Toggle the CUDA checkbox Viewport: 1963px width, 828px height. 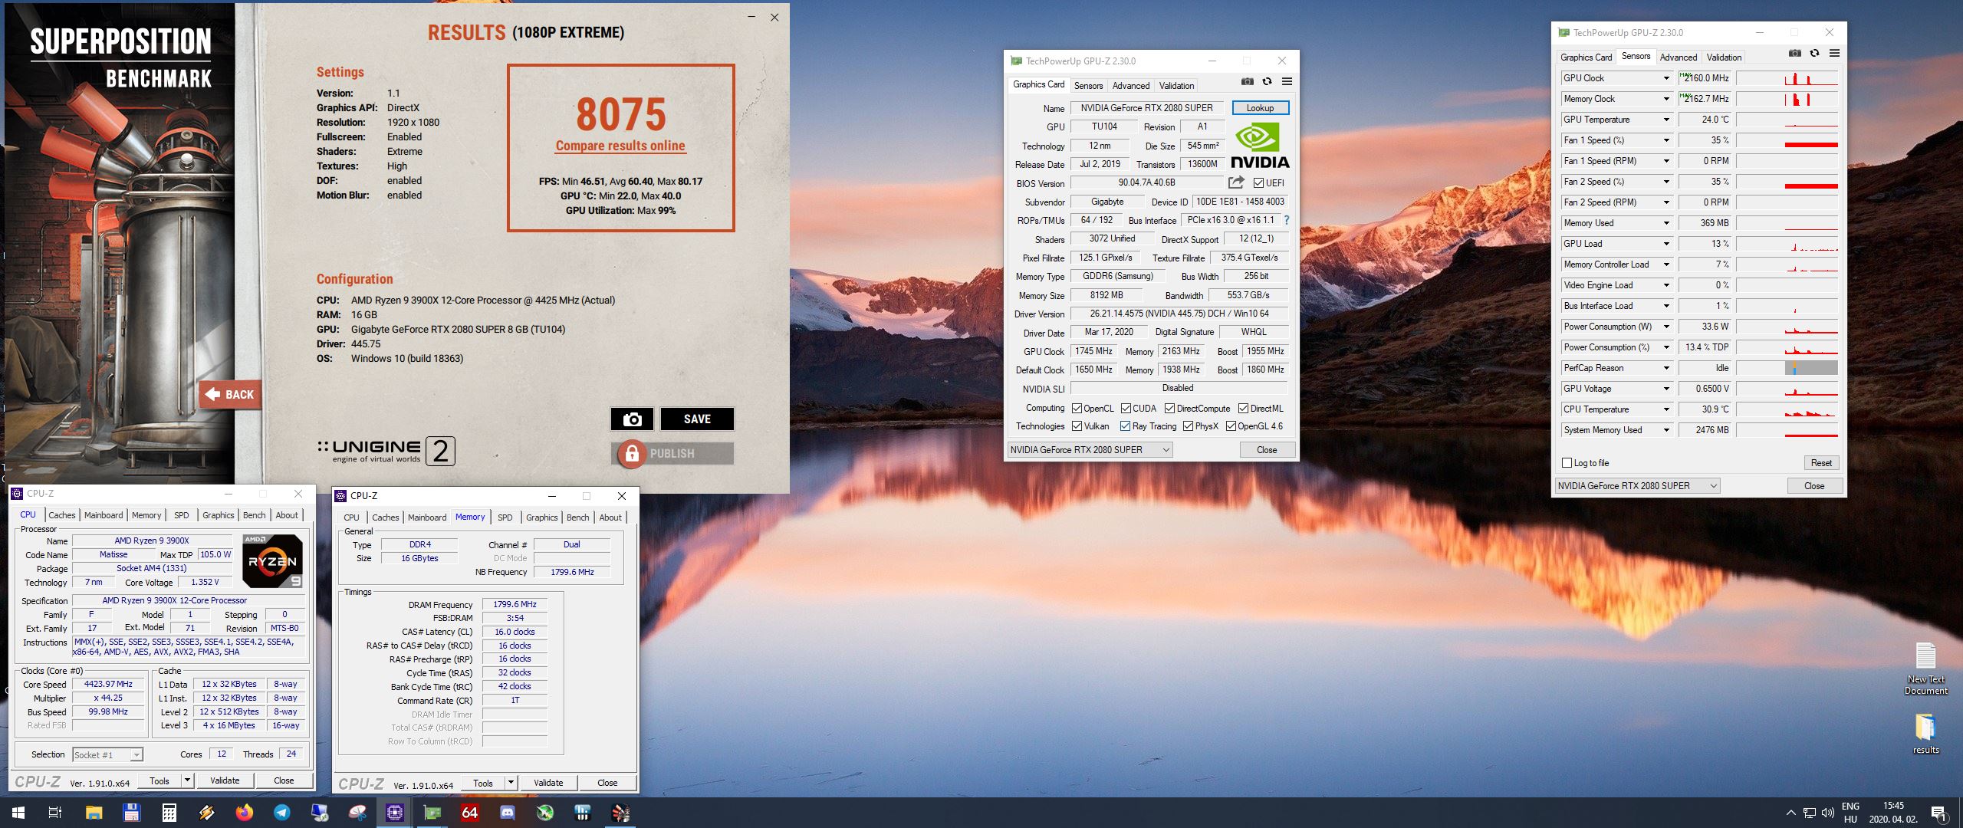[x=1126, y=409]
